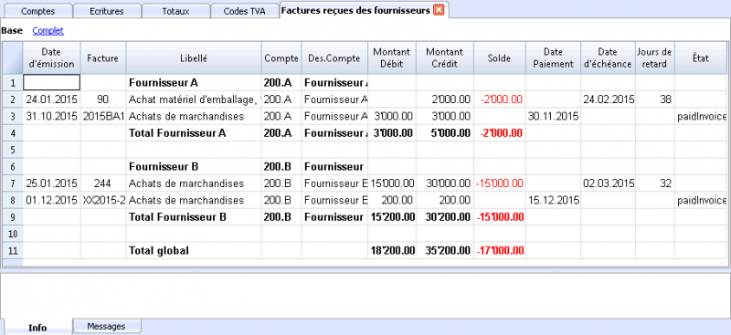Image resolution: width=731 pixels, height=335 pixels.
Task: Select the Jours de retard column header
Action: tap(654, 58)
